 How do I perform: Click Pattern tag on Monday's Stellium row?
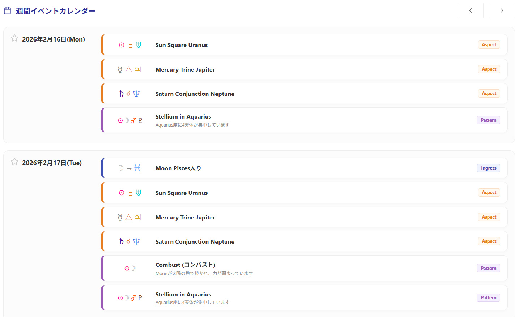pos(488,120)
